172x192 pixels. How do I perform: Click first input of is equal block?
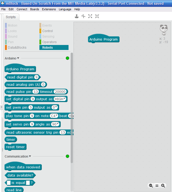[9, 183]
